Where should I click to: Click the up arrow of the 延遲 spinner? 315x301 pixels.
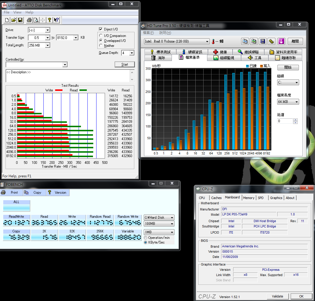pyautogui.click(x=295, y=120)
